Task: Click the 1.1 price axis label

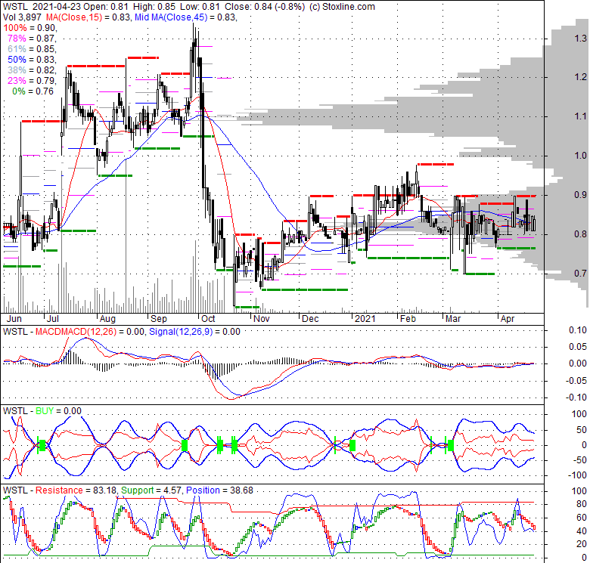Action: [580, 116]
